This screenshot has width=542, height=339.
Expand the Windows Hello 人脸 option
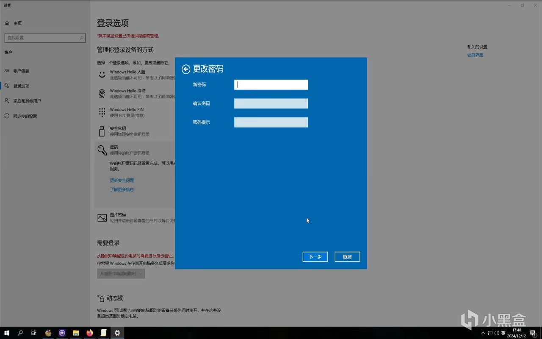[x=135, y=75]
